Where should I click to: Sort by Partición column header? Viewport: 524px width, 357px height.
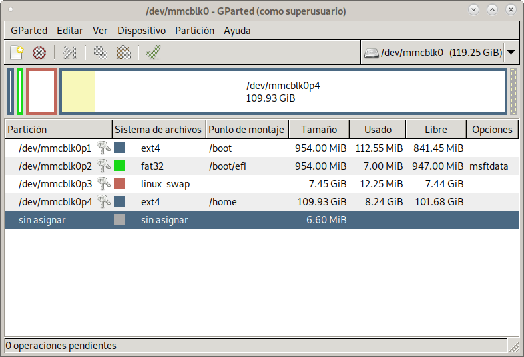click(x=59, y=130)
